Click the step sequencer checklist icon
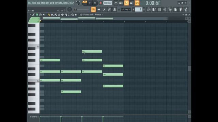218x122 pixels. tap(154, 9)
